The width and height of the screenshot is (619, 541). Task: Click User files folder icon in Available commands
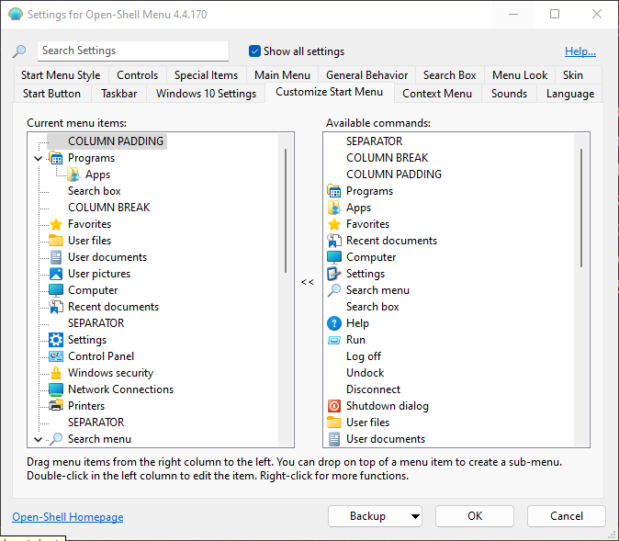(334, 423)
